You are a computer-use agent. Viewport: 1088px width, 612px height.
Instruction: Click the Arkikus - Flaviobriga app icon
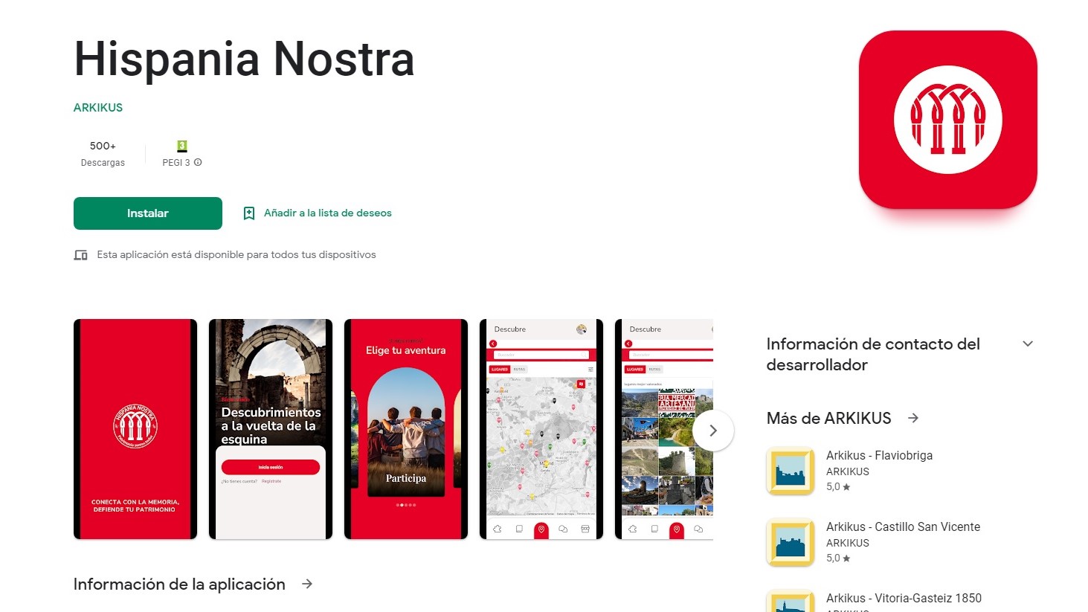(791, 471)
